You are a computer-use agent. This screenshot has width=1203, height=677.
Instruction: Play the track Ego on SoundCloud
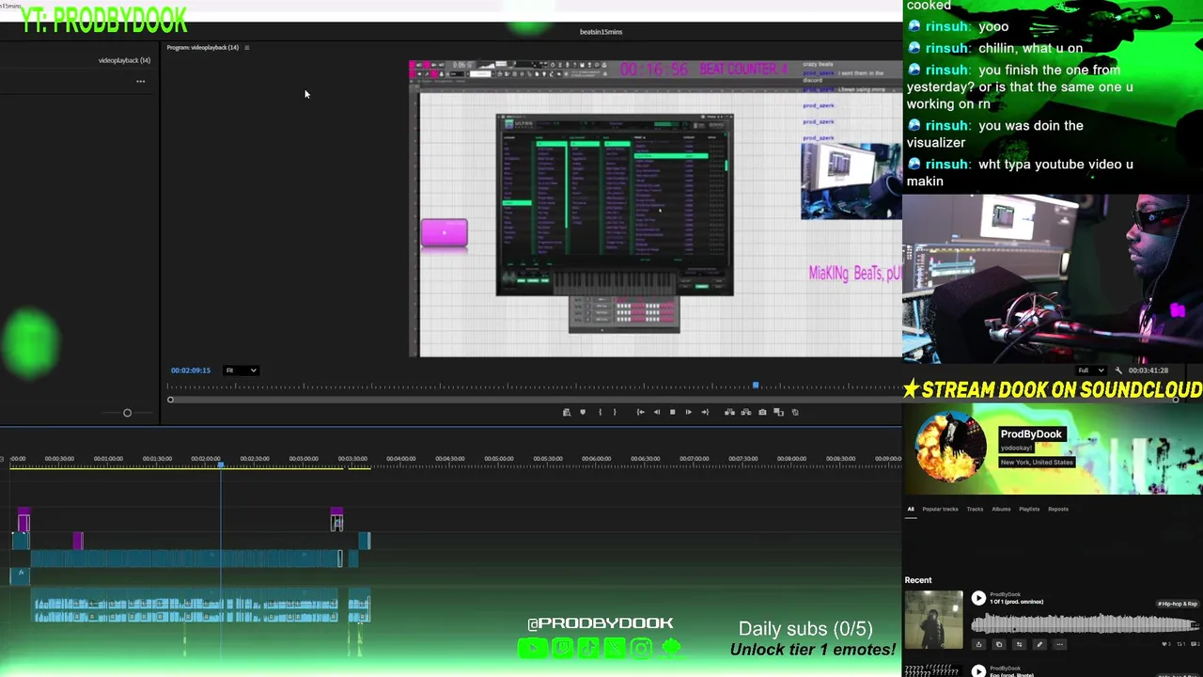pyautogui.click(x=978, y=671)
